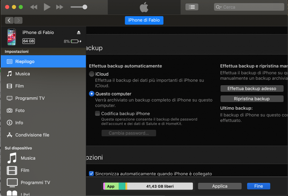288x196 pixels.
Task: Click the green App segment in storage bar
Action: tap(112, 186)
